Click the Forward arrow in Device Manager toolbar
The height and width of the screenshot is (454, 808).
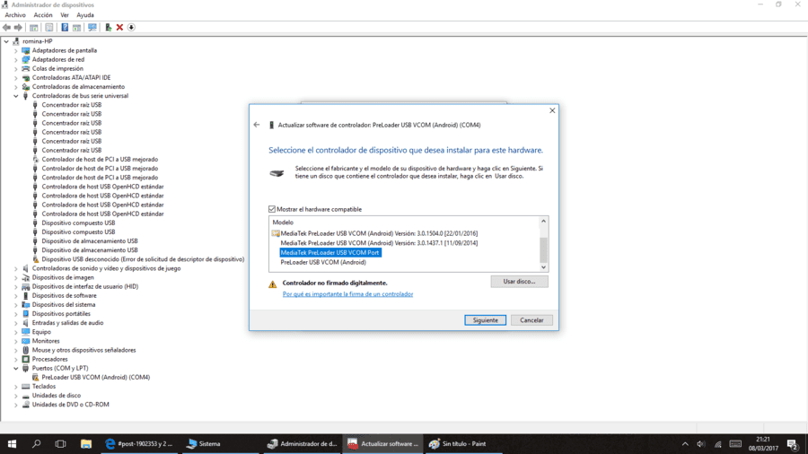pos(19,27)
